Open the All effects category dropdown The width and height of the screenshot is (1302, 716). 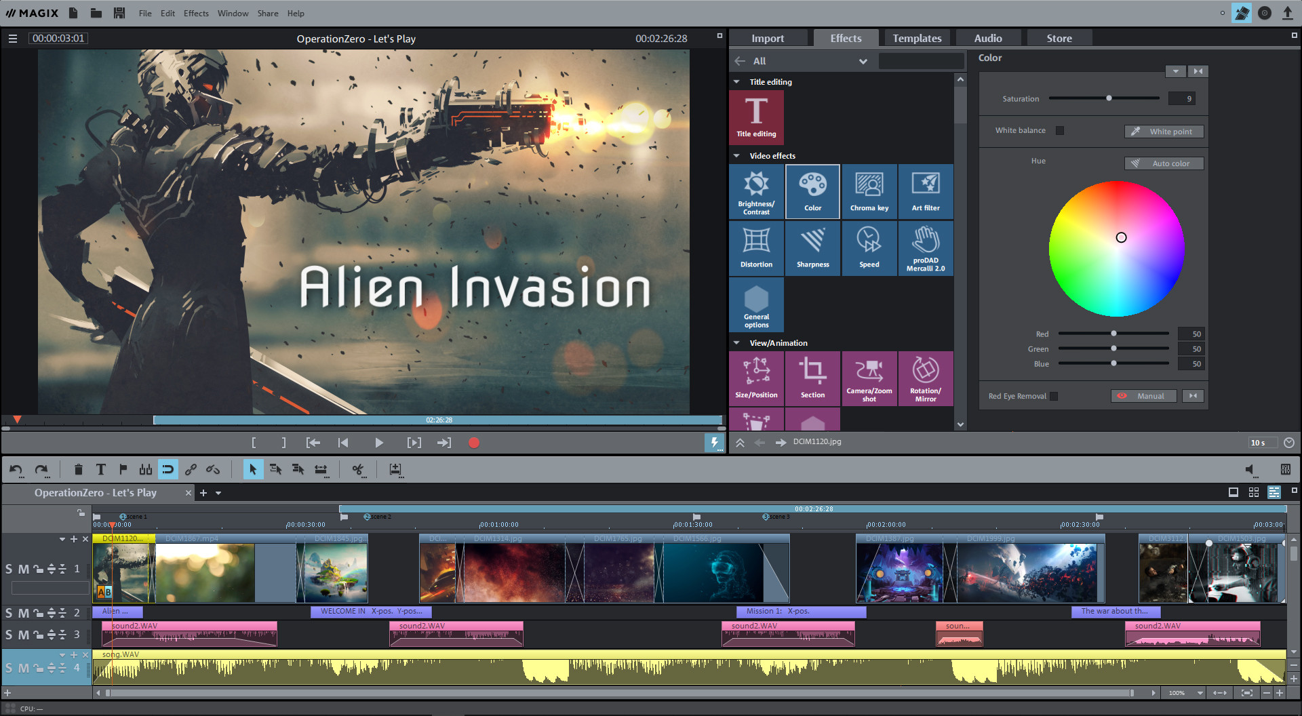(x=863, y=61)
